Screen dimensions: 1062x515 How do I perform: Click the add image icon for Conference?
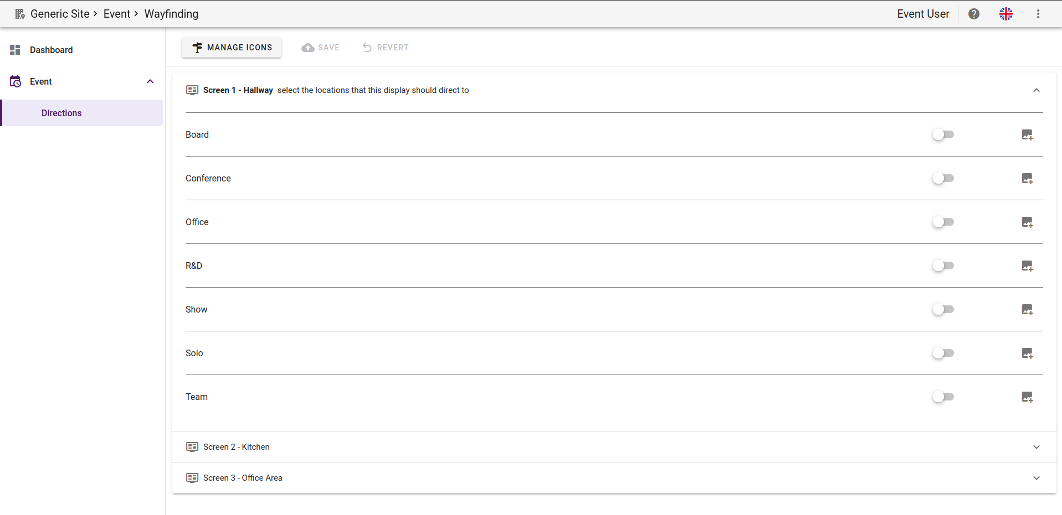(1027, 179)
